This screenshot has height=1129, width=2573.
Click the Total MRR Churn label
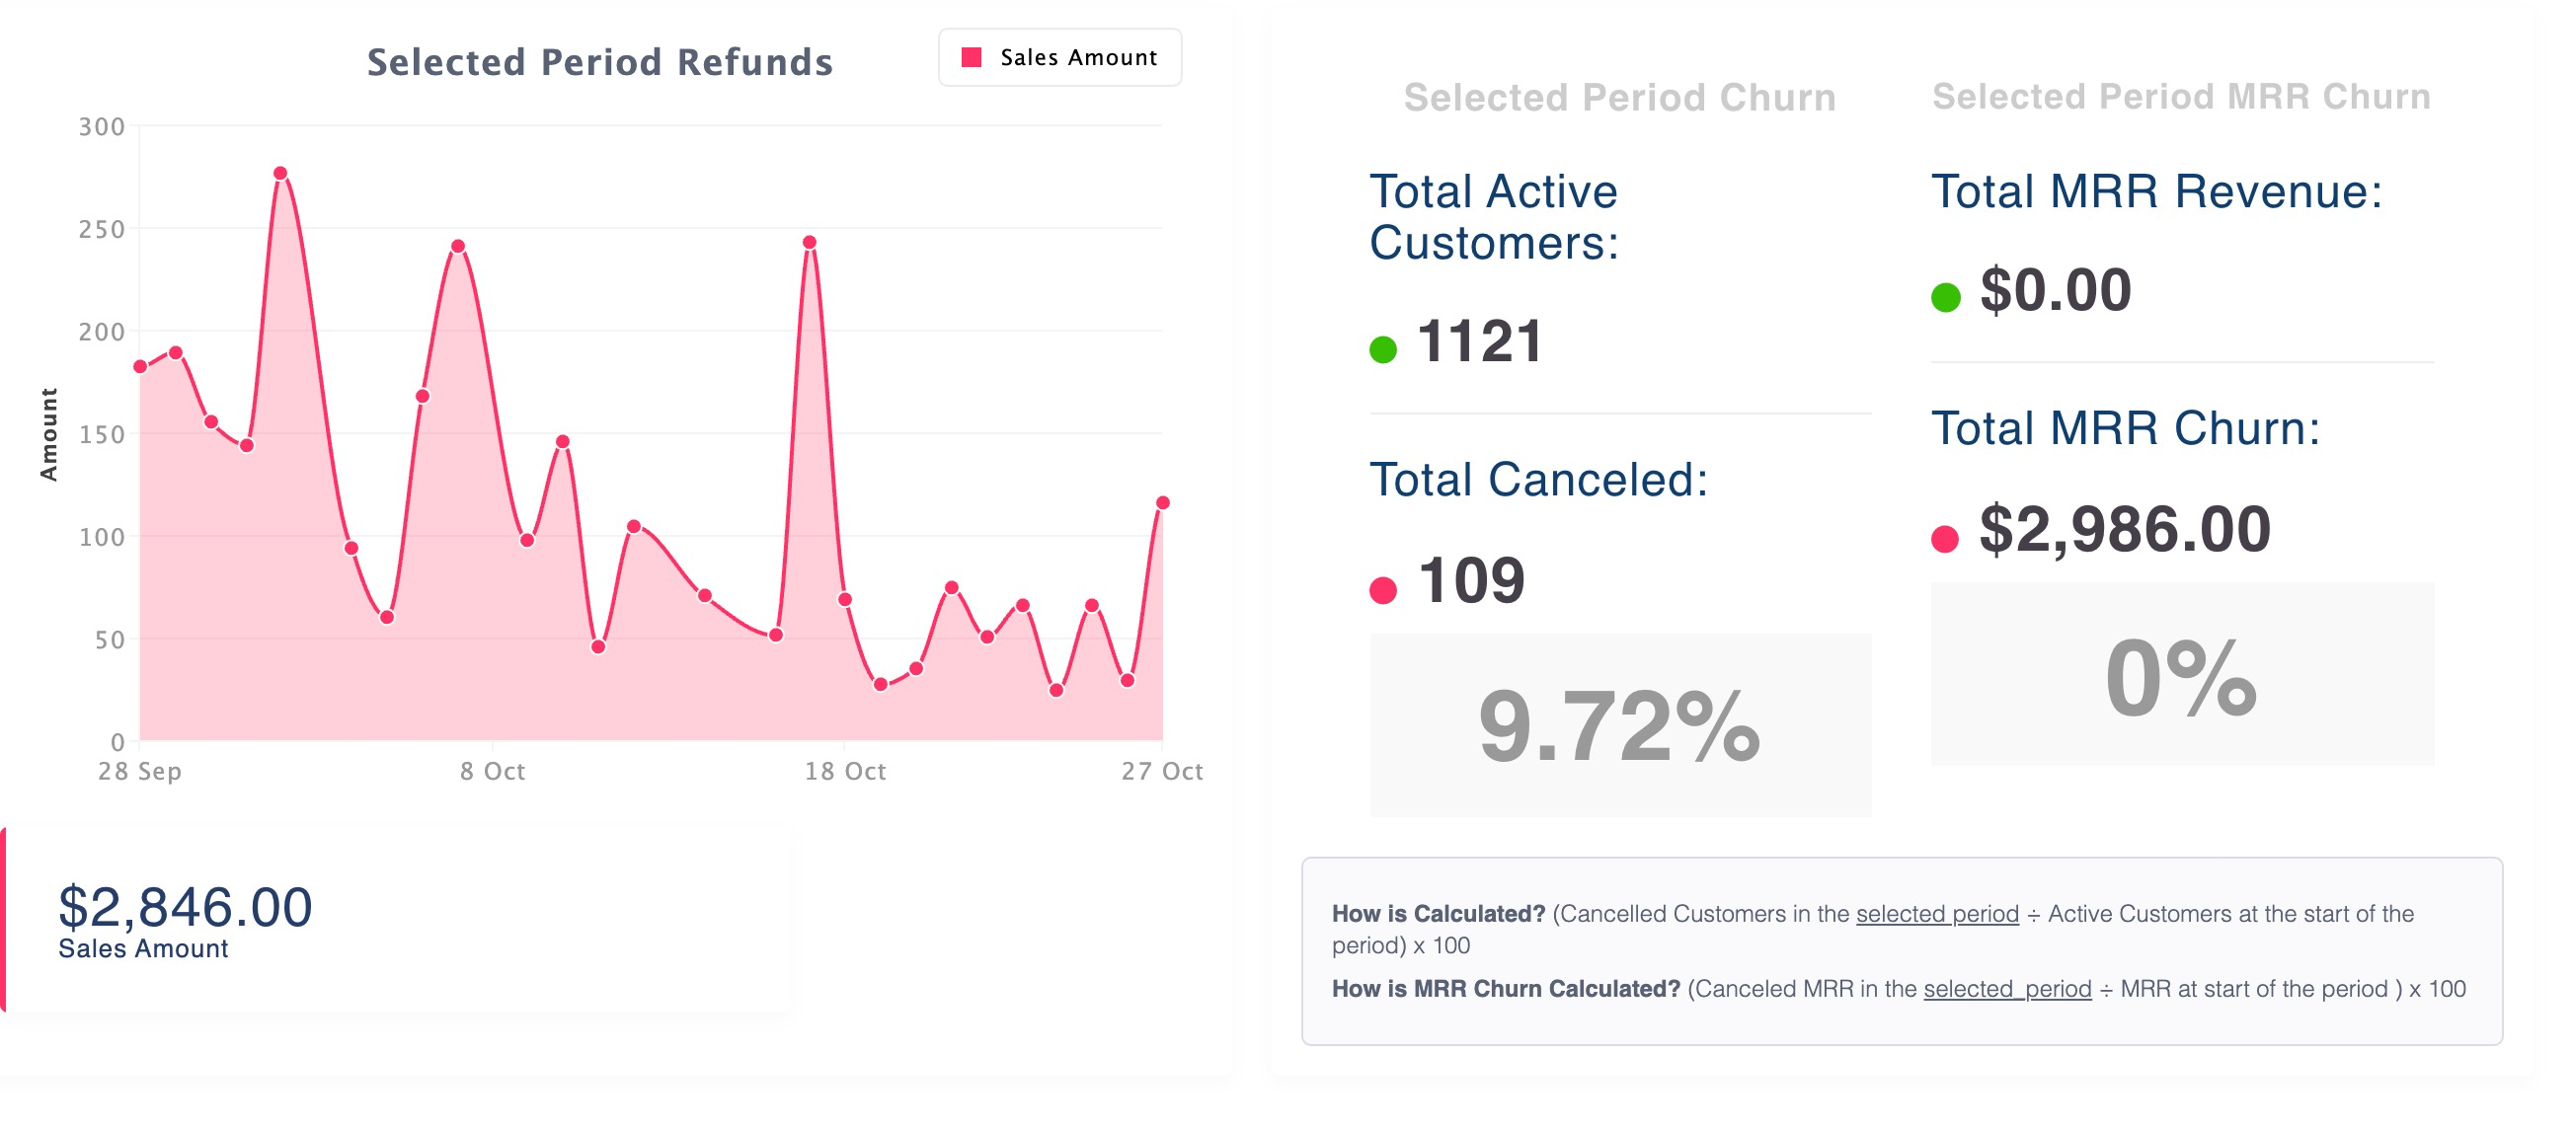2126,428
